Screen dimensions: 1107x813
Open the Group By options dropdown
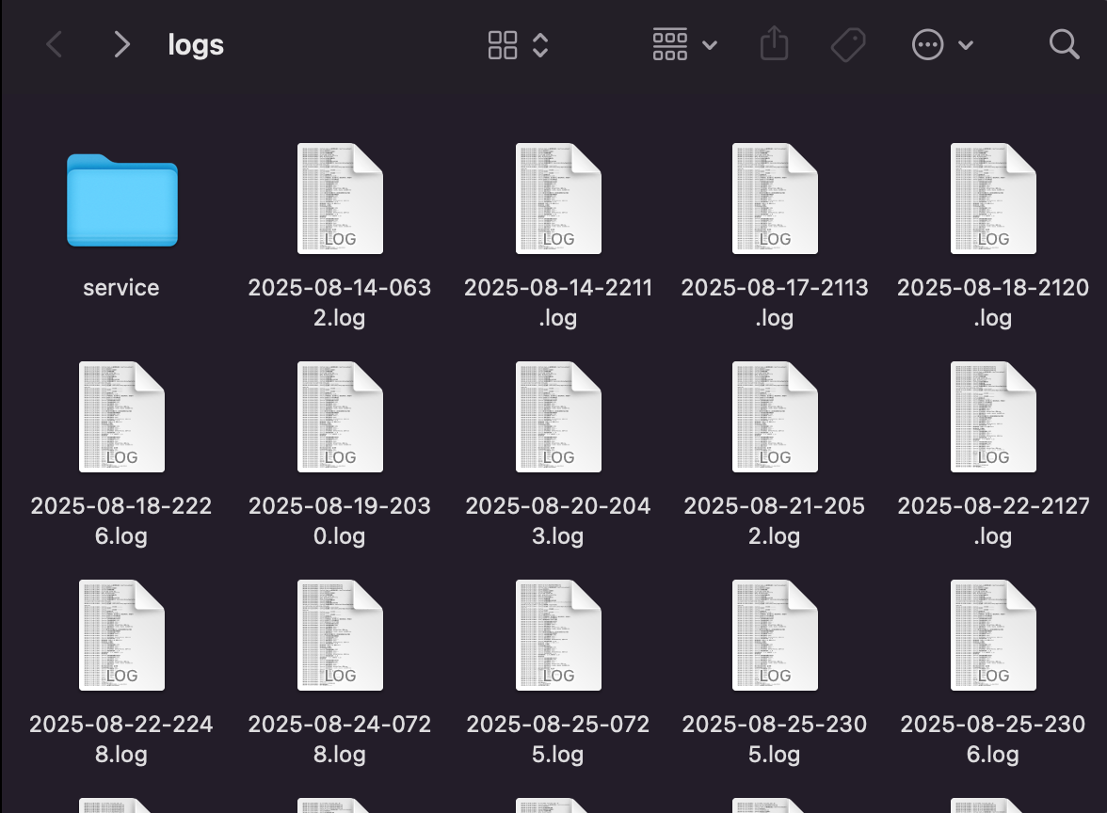coord(684,44)
